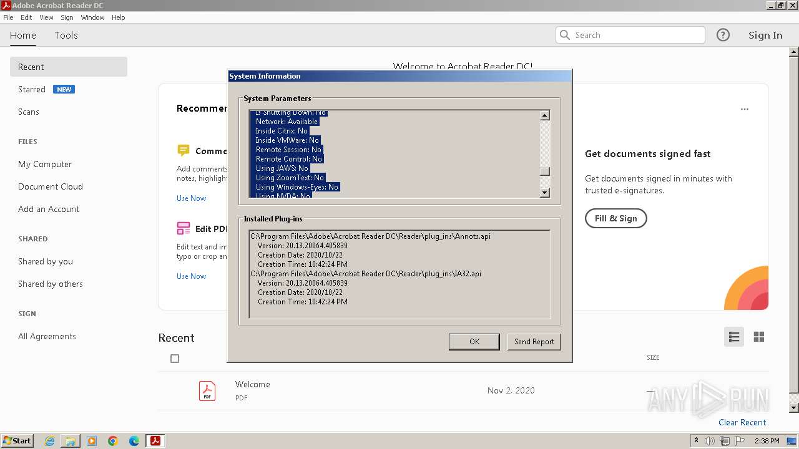This screenshot has width=799, height=449.
Task: Open Windows Media Player from the taskbar
Action: click(x=92, y=441)
